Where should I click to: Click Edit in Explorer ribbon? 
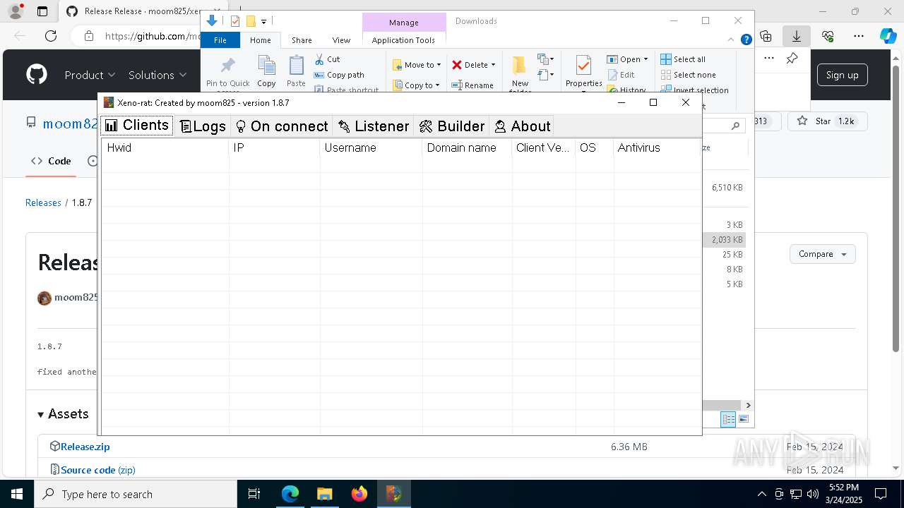point(621,75)
